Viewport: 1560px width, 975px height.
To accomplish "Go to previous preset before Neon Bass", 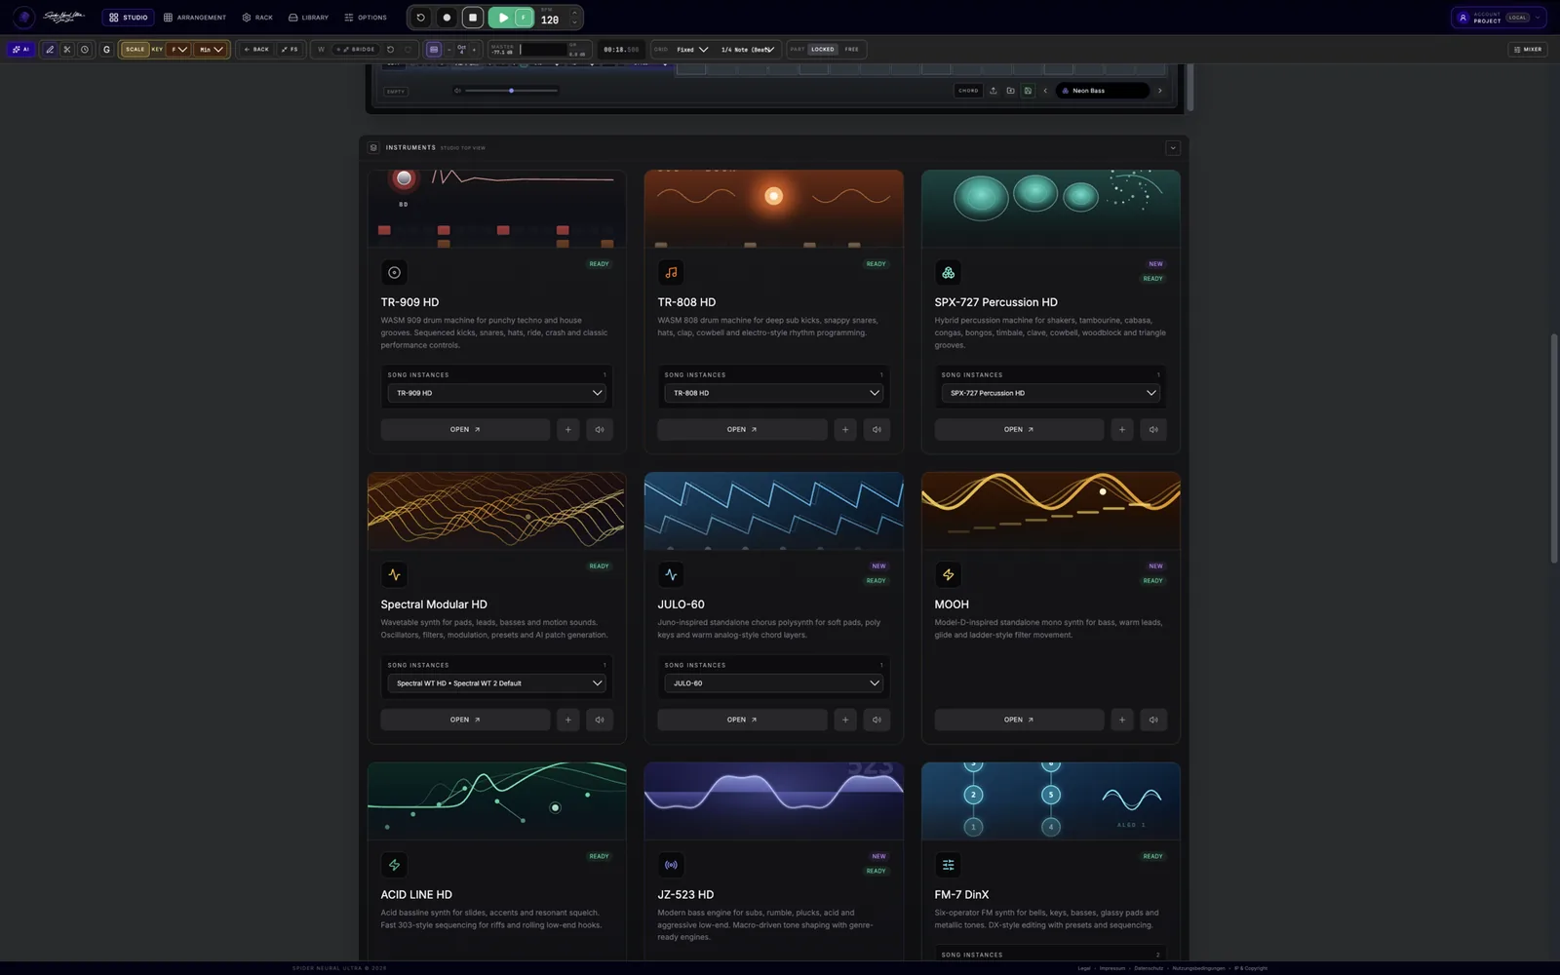I will click(1045, 91).
